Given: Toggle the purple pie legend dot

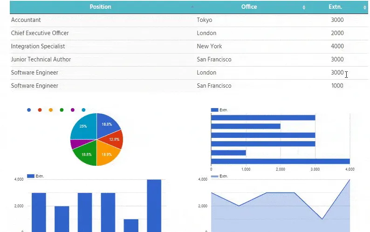Looking at the screenshot, I should [x=72, y=110].
